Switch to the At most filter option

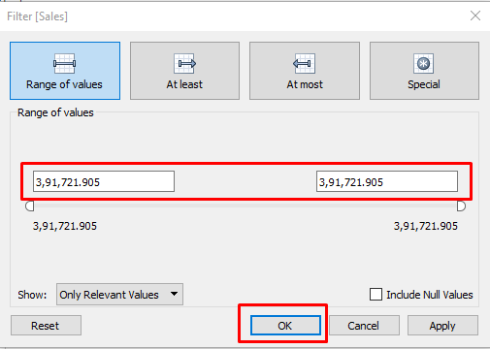coord(305,71)
